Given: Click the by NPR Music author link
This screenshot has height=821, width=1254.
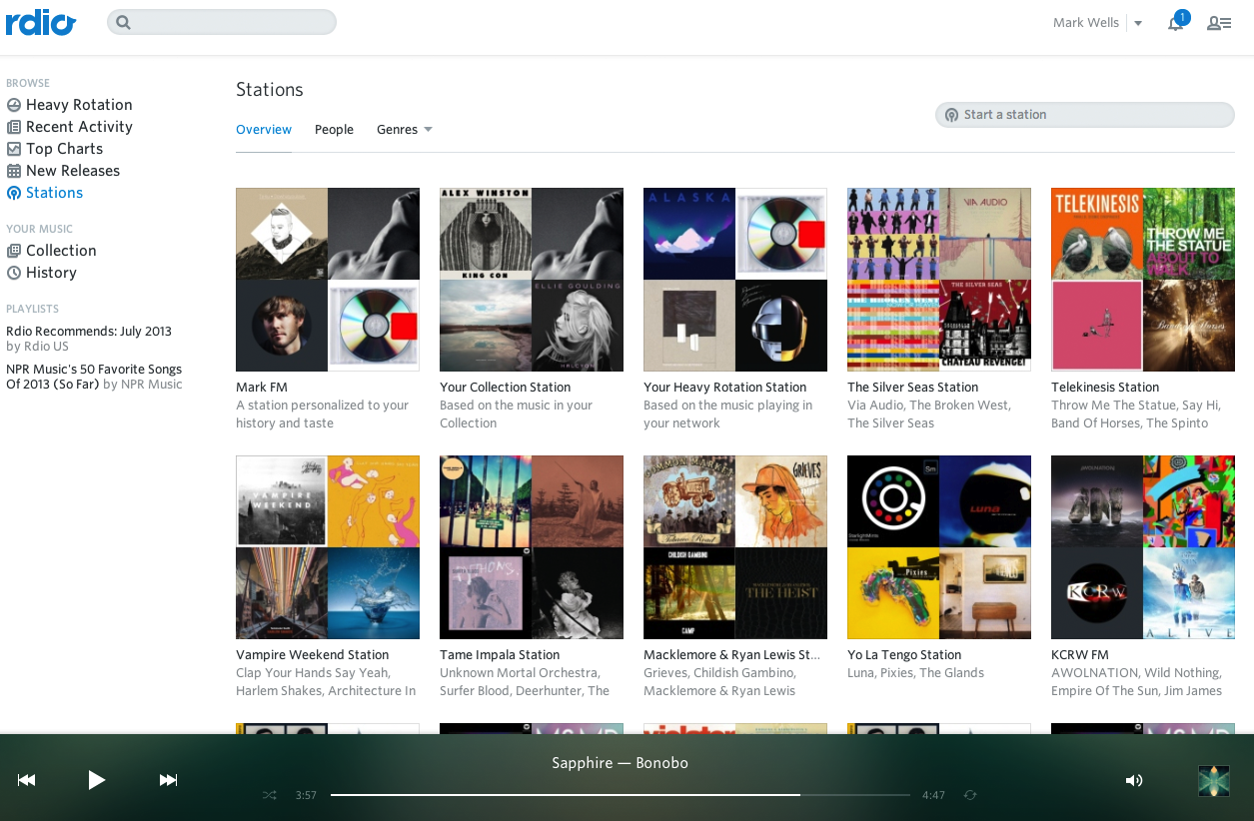Looking at the screenshot, I should click(143, 385).
